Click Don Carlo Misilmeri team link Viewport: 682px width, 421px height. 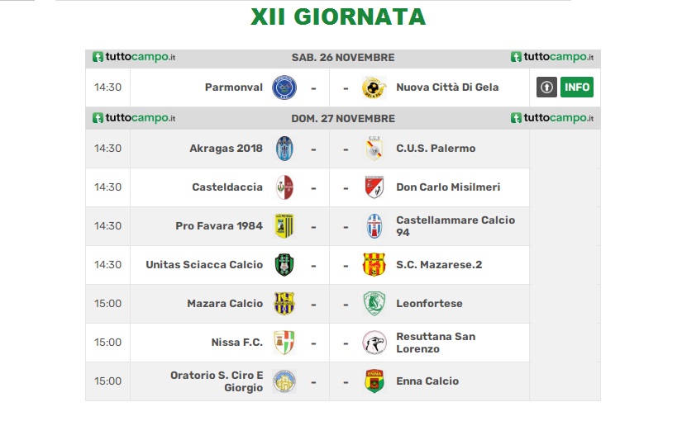(448, 187)
